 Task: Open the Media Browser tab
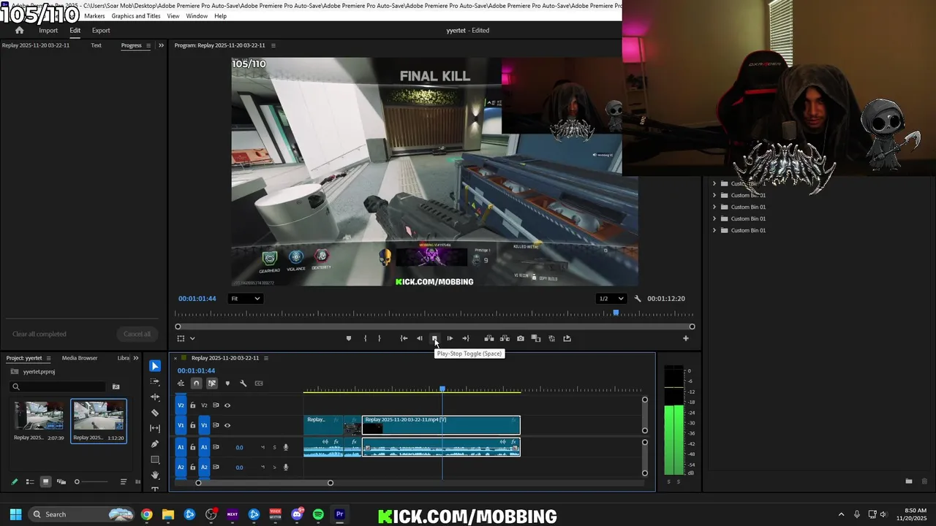tap(80, 358)
